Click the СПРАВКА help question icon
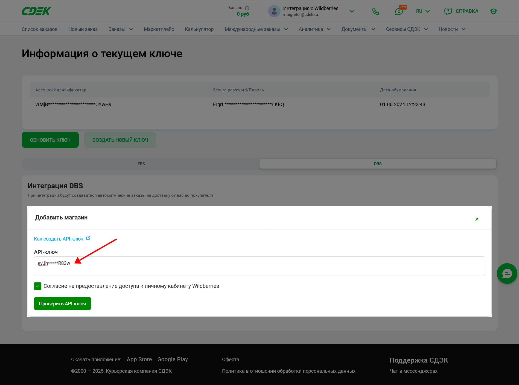519x385 pixels. click(448, 11)
